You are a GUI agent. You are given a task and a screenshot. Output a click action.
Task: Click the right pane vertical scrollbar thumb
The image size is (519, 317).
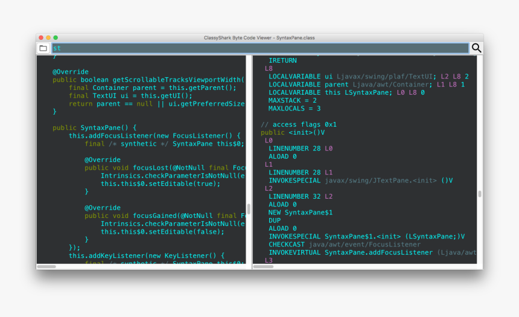479,194
